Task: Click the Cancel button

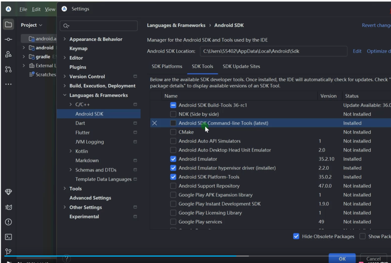Action: 373,259
